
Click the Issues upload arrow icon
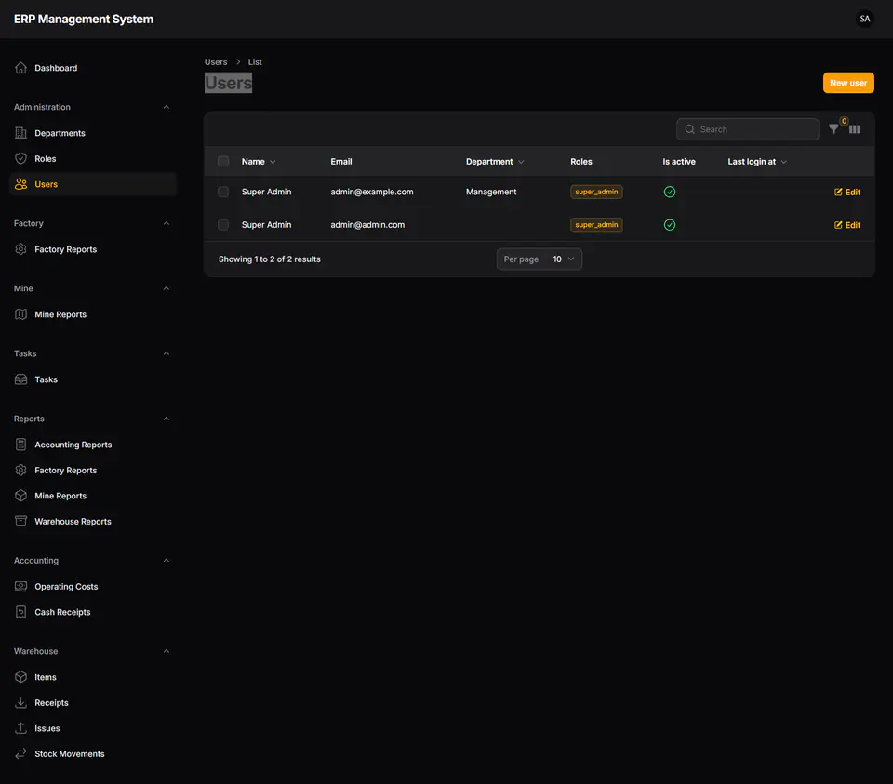point(21,727)
